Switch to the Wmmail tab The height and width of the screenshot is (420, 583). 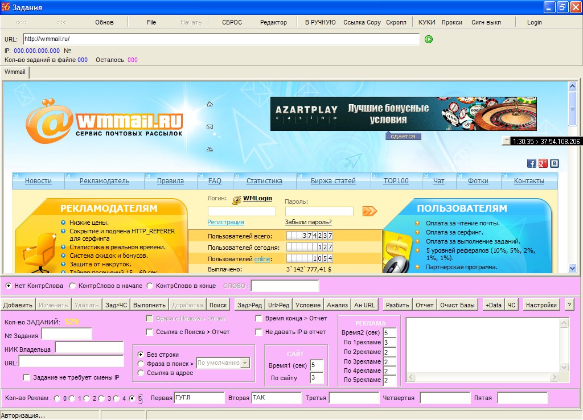15,72
